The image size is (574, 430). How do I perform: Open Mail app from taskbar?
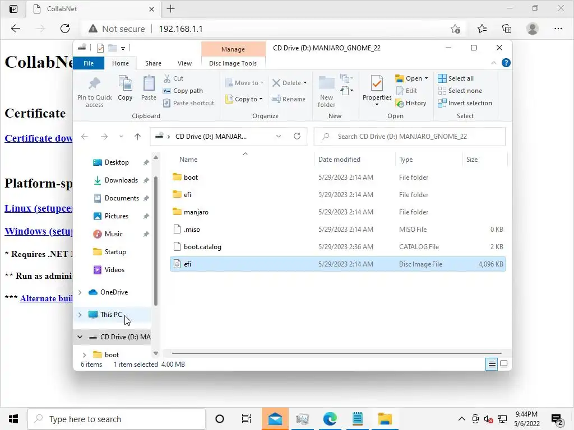pos(275,419)
